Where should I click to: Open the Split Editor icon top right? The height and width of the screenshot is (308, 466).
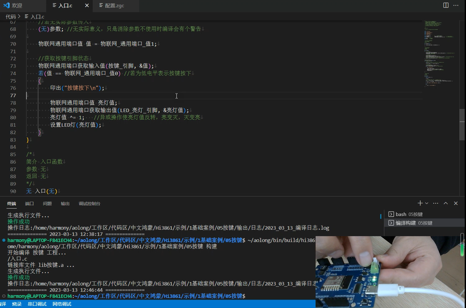445,5
